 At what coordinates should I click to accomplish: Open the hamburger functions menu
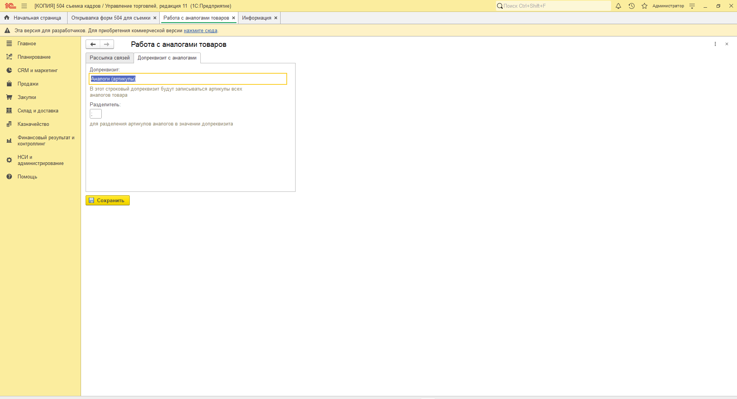tap(24, 6)
